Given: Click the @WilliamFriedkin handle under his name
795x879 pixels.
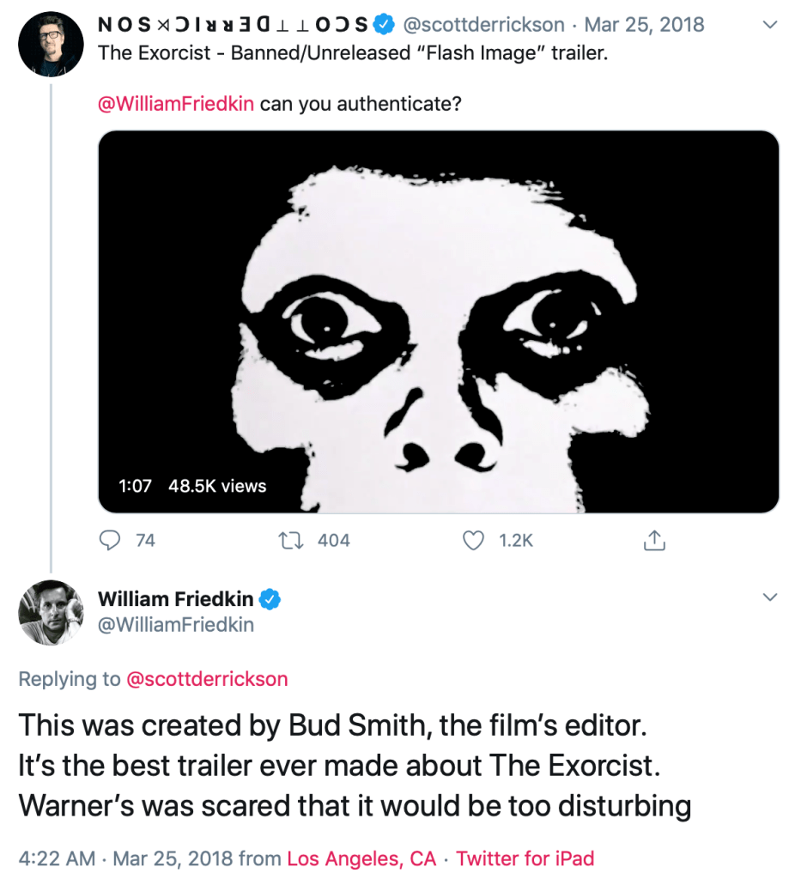Looking at the screenshot, I should (x=176, y=625).
